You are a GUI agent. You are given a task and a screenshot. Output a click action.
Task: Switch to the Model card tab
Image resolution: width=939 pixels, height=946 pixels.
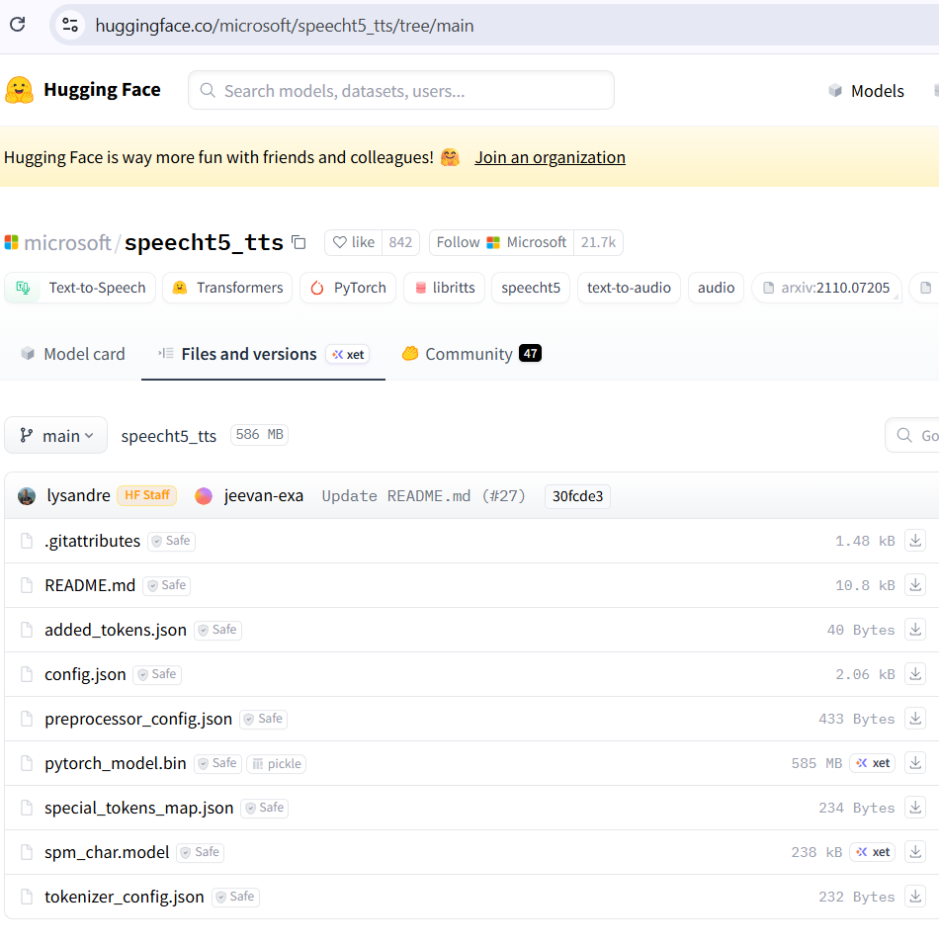[x=73, y=354]
